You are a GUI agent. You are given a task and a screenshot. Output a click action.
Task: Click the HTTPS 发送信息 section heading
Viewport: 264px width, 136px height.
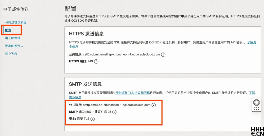[86, 34]
